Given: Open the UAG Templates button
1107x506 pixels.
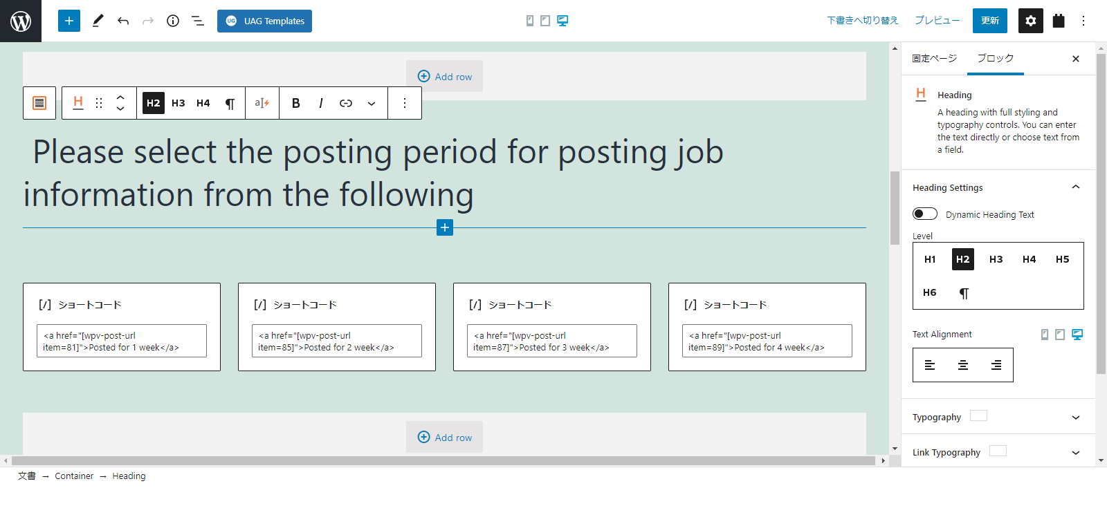Looking at the screenshot, I should tap(264, 21).
